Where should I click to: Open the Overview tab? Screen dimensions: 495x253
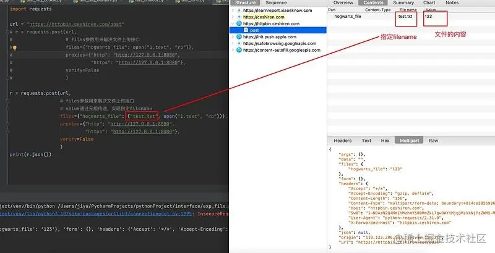(x=343, y=2)
